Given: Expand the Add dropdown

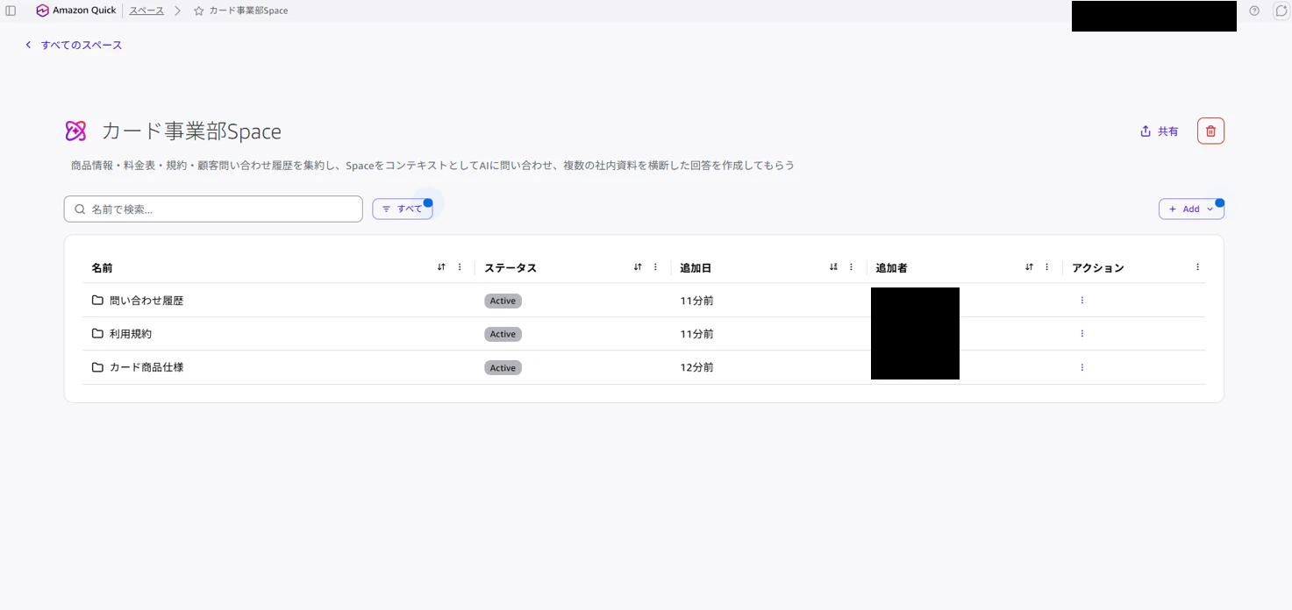Looking at the screenshot, I should click(x=1191, y=209).
